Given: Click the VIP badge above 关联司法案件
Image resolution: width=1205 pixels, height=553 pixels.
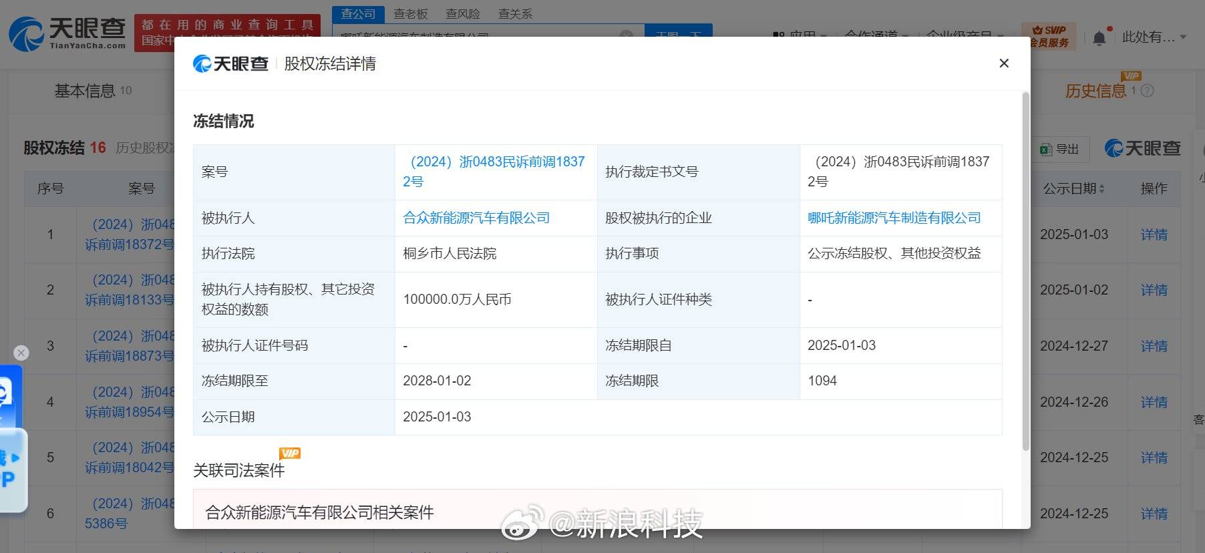Looking at the screenshot, I should pyautogui.click(x=290, y=453).
